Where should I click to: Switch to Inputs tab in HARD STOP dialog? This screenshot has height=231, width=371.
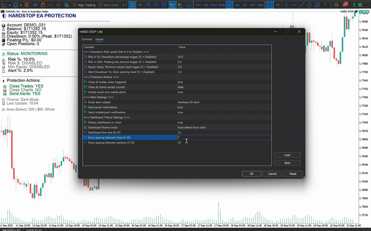click(99, 39)
